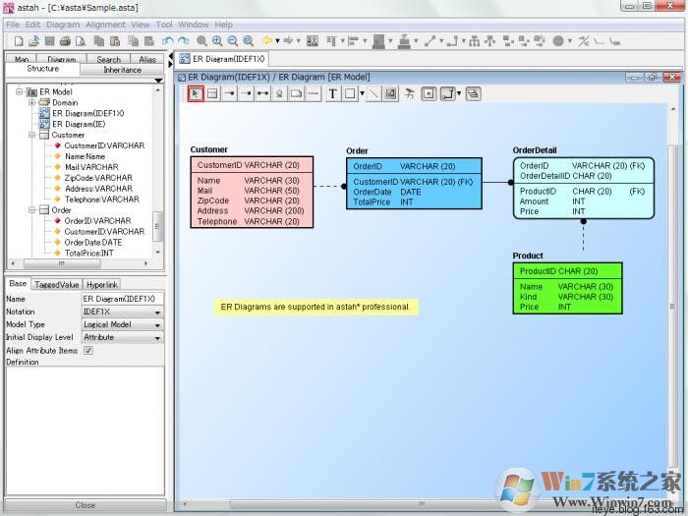Image resolution: width=688 pixels, height=516 pixels.
Task: Click the Name input field in property panel
Action: click(123, 299)
